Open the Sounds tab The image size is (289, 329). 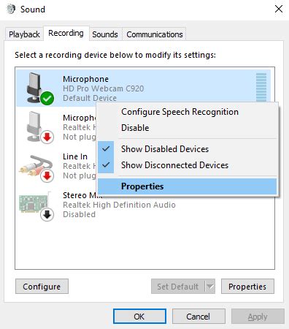coord(105,34)
